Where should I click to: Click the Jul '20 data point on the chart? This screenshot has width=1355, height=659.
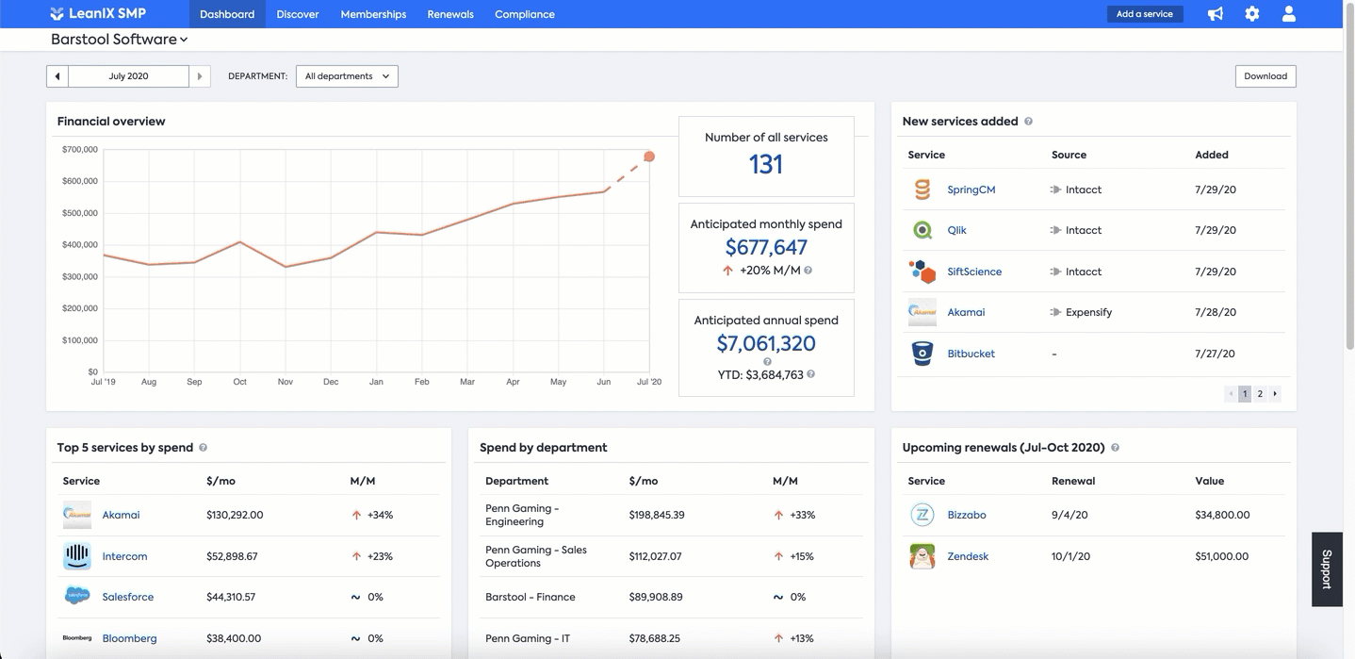pyautogui.click(x=649, y=157)
